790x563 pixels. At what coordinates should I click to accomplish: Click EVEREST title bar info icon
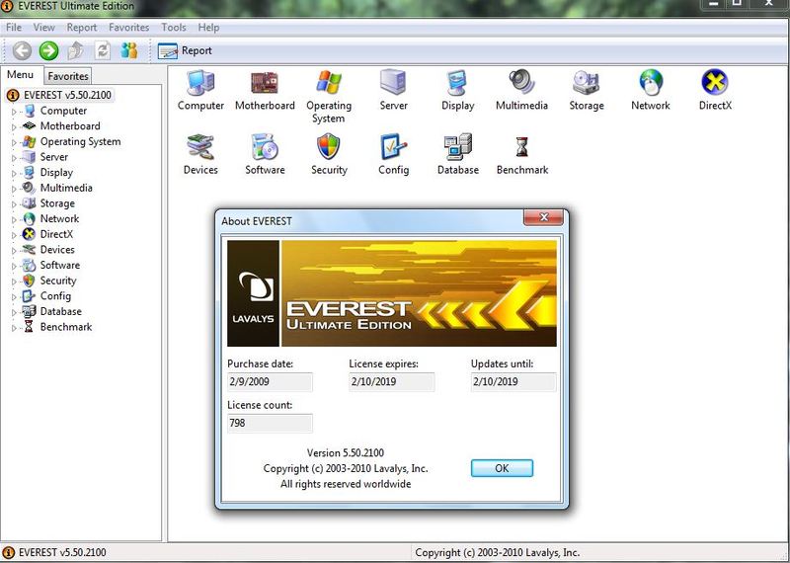[x=7, y=7]
